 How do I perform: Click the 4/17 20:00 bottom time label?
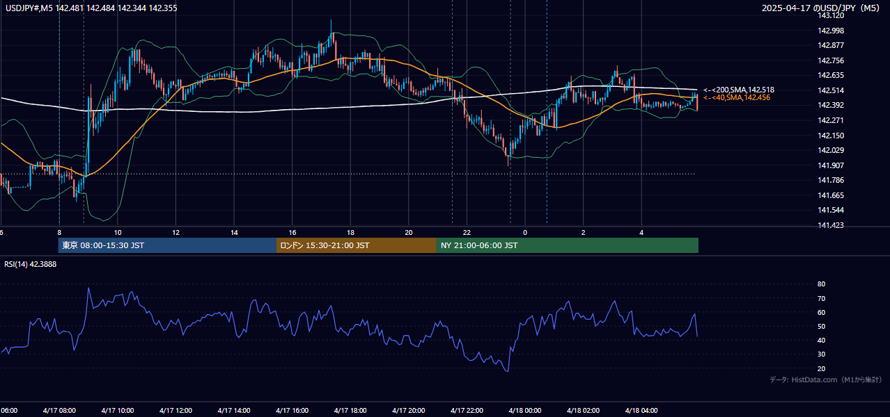(408, 410)
